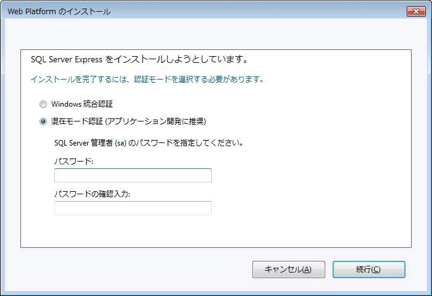Click the パスワードの確認入力: field label
432x296 pixels.
(92, 194)
